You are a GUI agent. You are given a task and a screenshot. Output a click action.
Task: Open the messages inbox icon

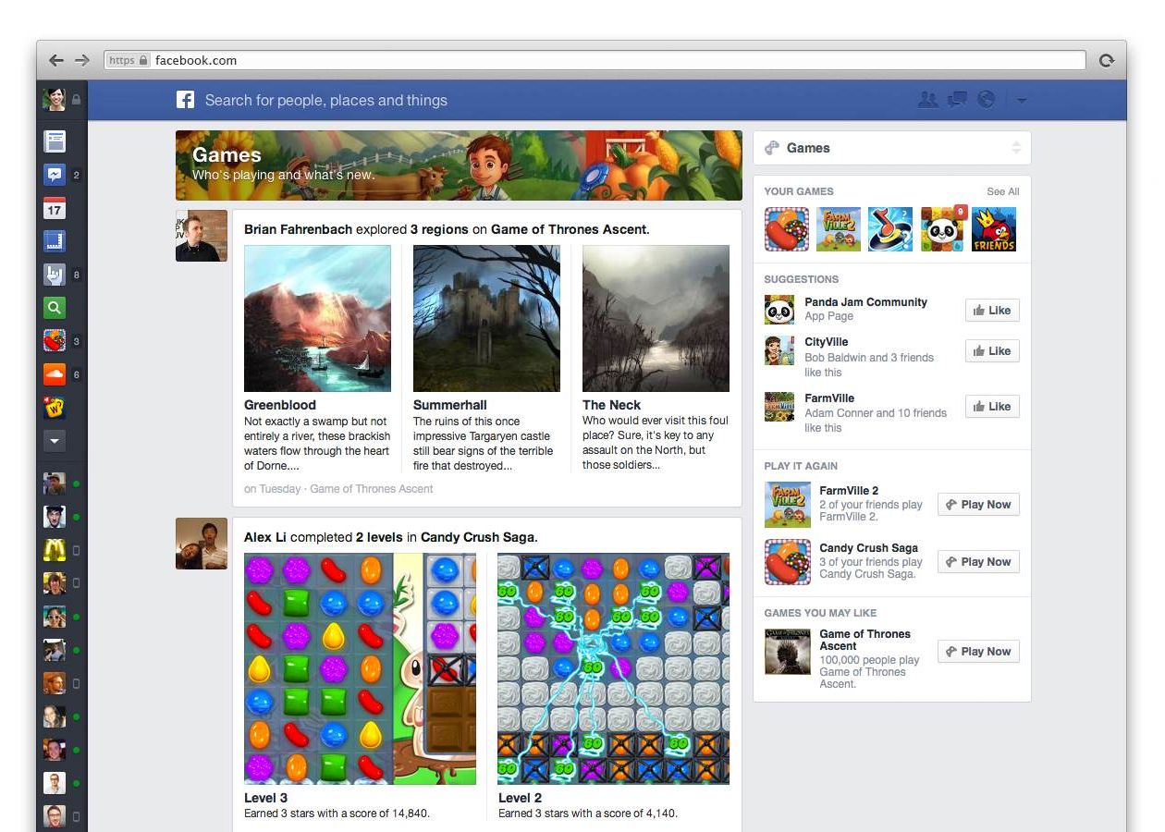pos(957,100)
